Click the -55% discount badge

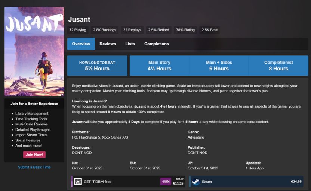(166, 182)
